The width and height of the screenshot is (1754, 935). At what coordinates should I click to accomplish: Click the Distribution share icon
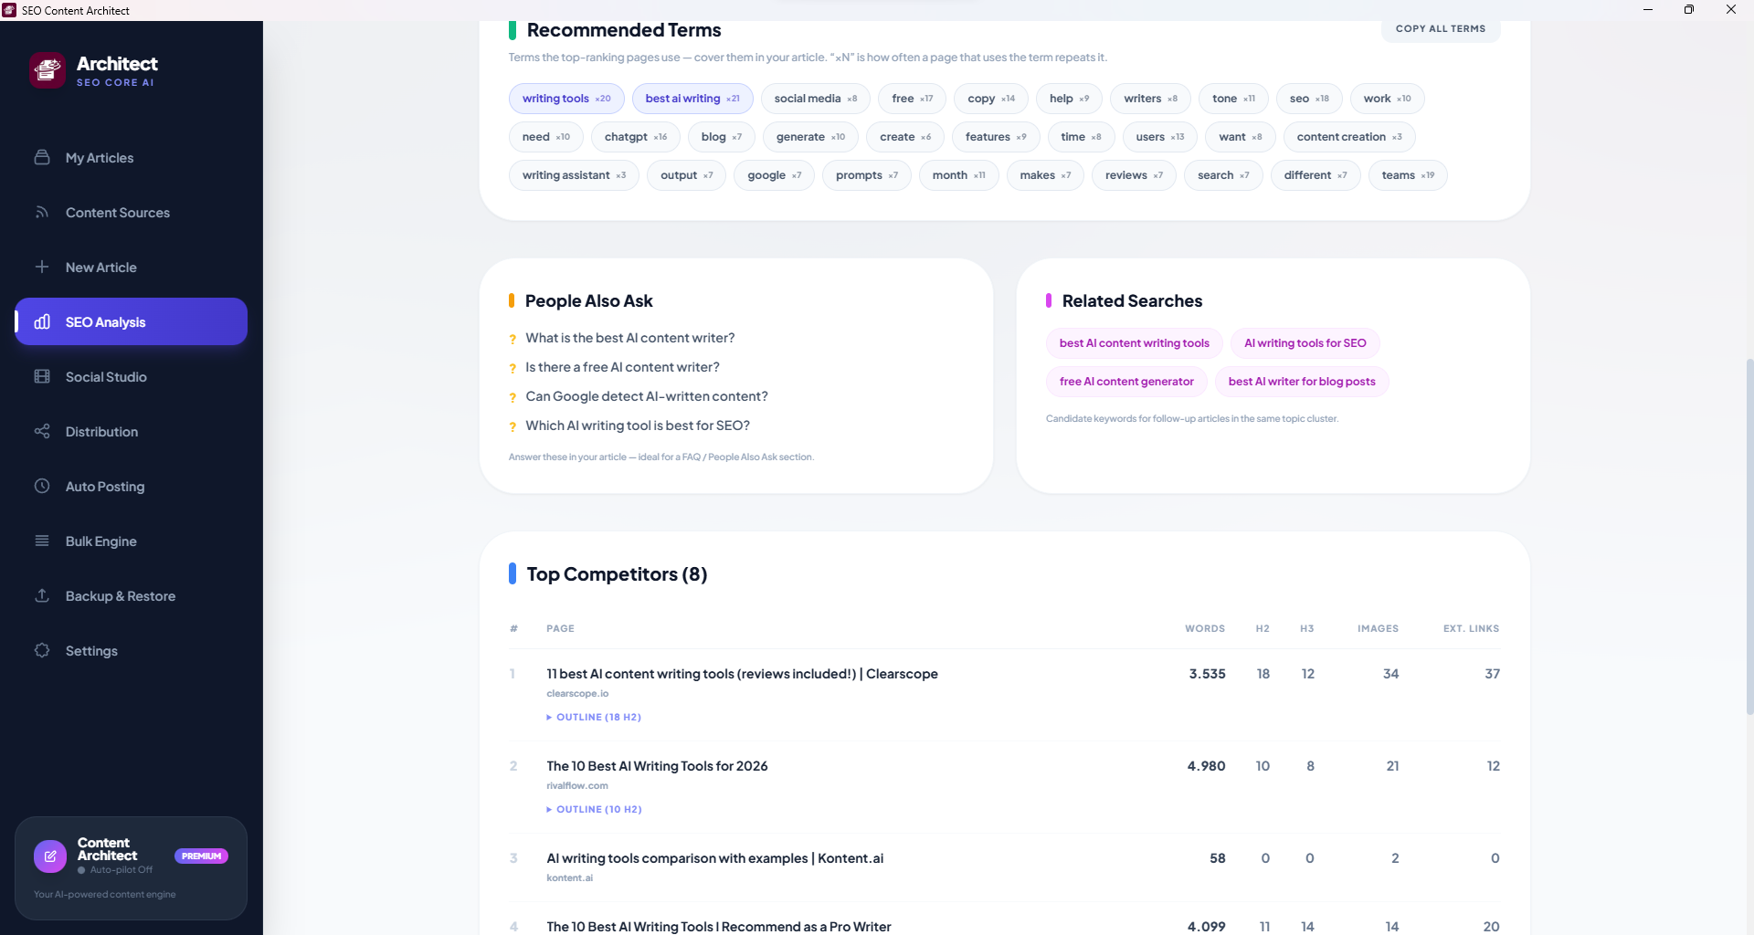pyautogui.click(x=42, y=431)
